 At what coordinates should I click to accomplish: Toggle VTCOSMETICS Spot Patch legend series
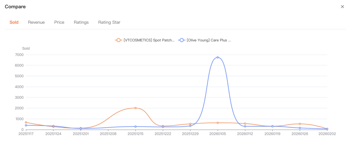tap(145, 40)
